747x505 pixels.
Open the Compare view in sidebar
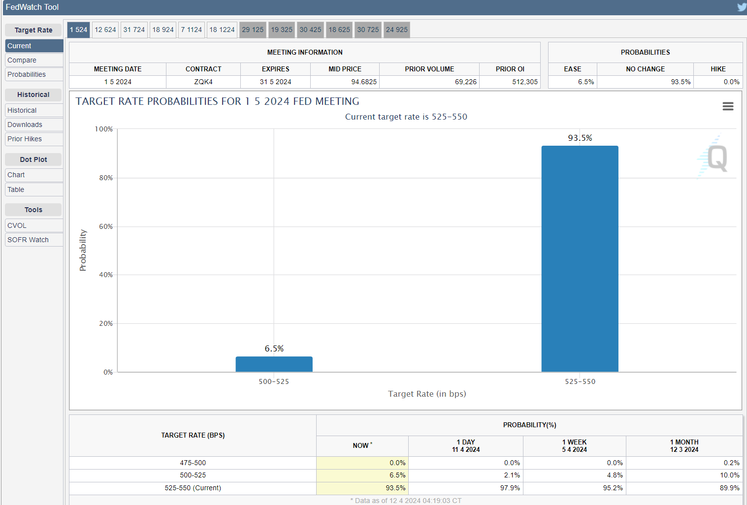tap(34, 60)
